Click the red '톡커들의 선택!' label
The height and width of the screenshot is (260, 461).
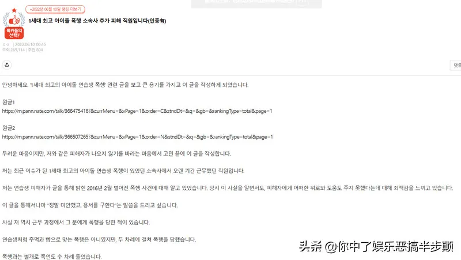coord(14,33)
